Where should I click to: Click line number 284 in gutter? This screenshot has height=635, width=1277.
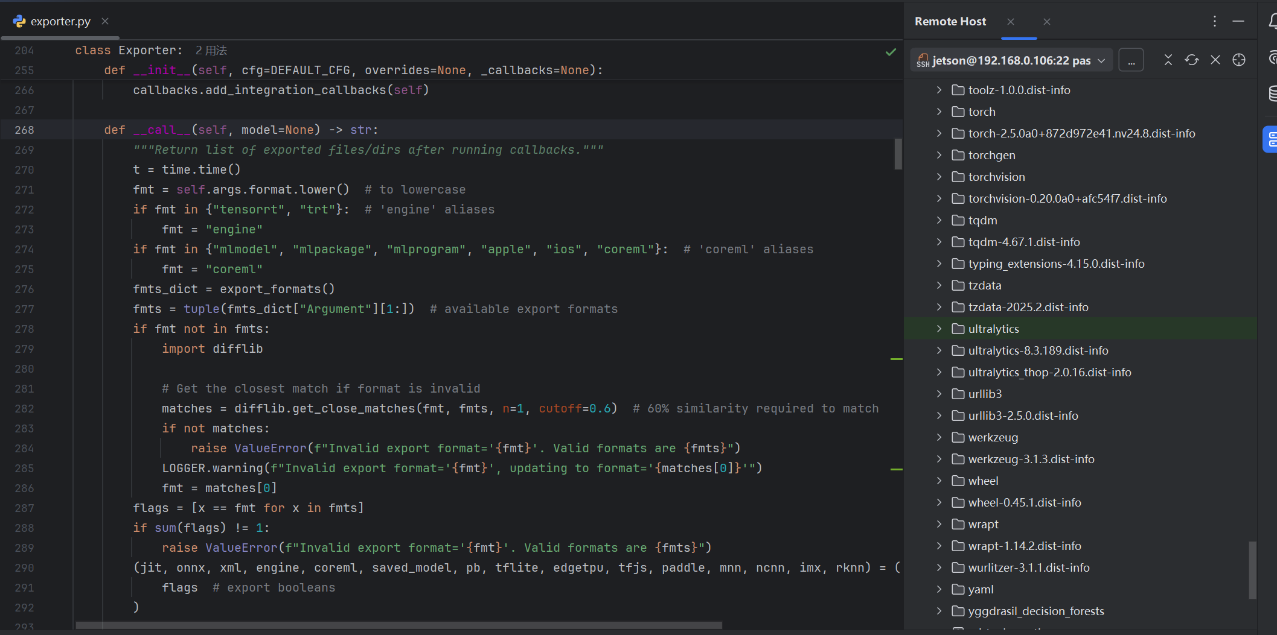click(24, 448)
